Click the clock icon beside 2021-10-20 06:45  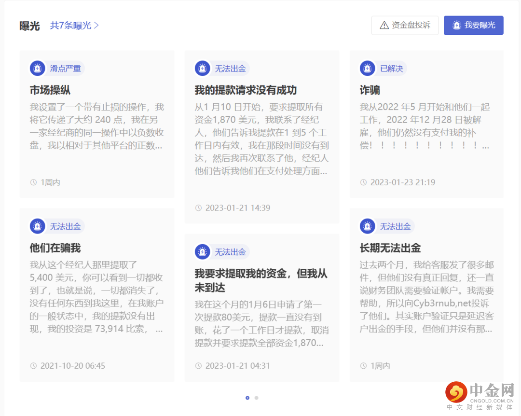tap(33, 366)
